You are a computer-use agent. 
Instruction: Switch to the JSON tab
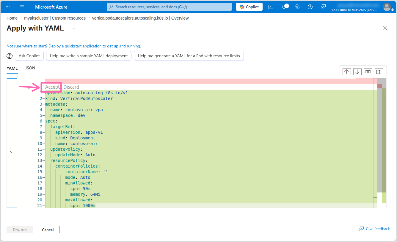[30, 68]
